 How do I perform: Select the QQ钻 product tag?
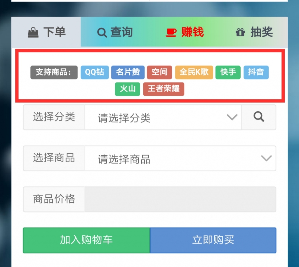click(95, 72)
